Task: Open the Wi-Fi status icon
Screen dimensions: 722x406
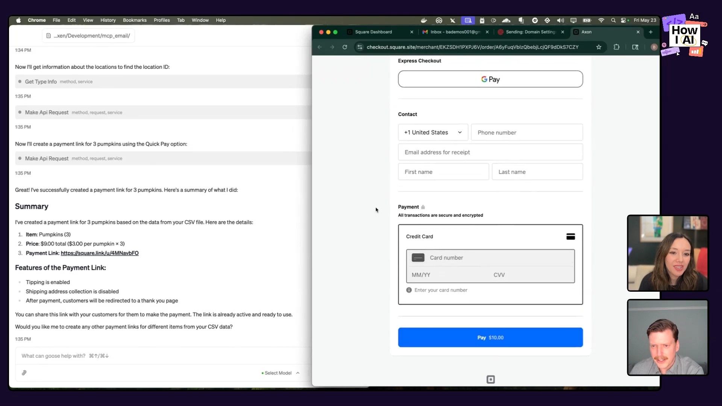Action: pyautogui.click(x=601, y=20)
